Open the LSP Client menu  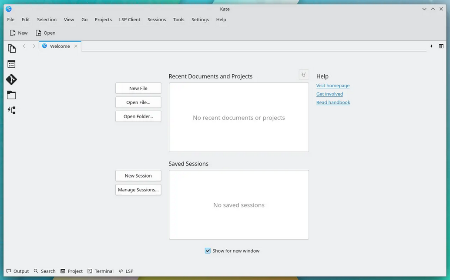[130, 20]
